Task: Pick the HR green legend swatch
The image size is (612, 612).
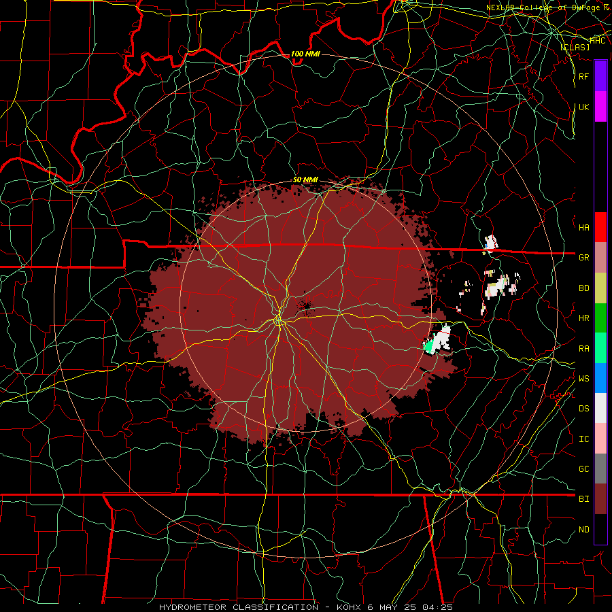Action: click(600, 318)
